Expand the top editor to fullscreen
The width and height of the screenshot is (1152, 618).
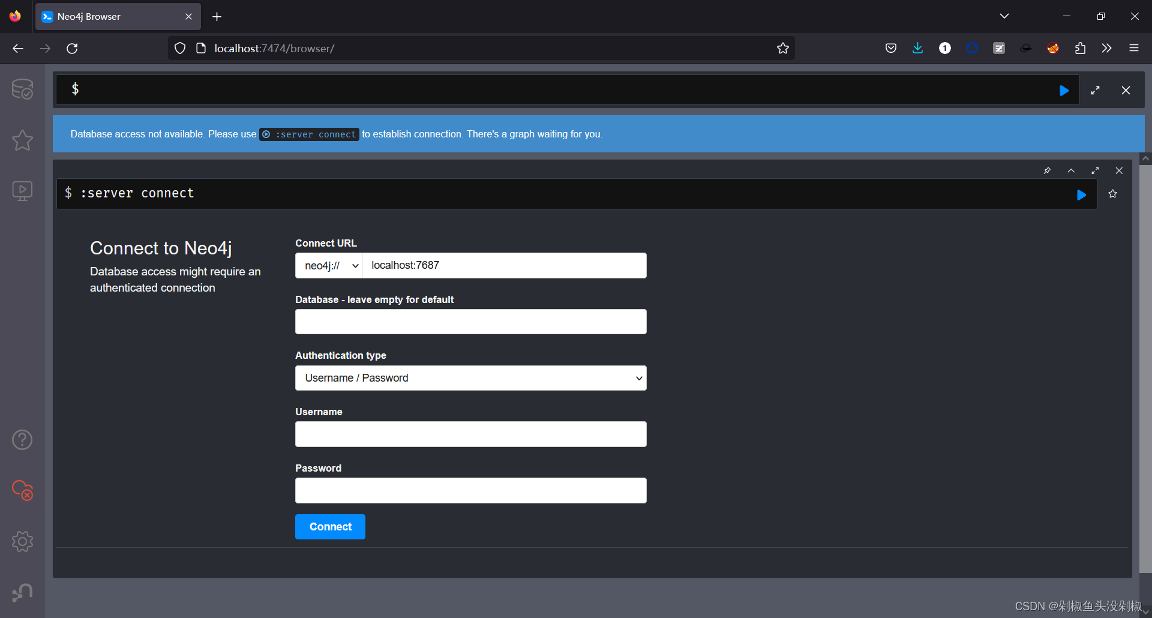click(1096, 90)
